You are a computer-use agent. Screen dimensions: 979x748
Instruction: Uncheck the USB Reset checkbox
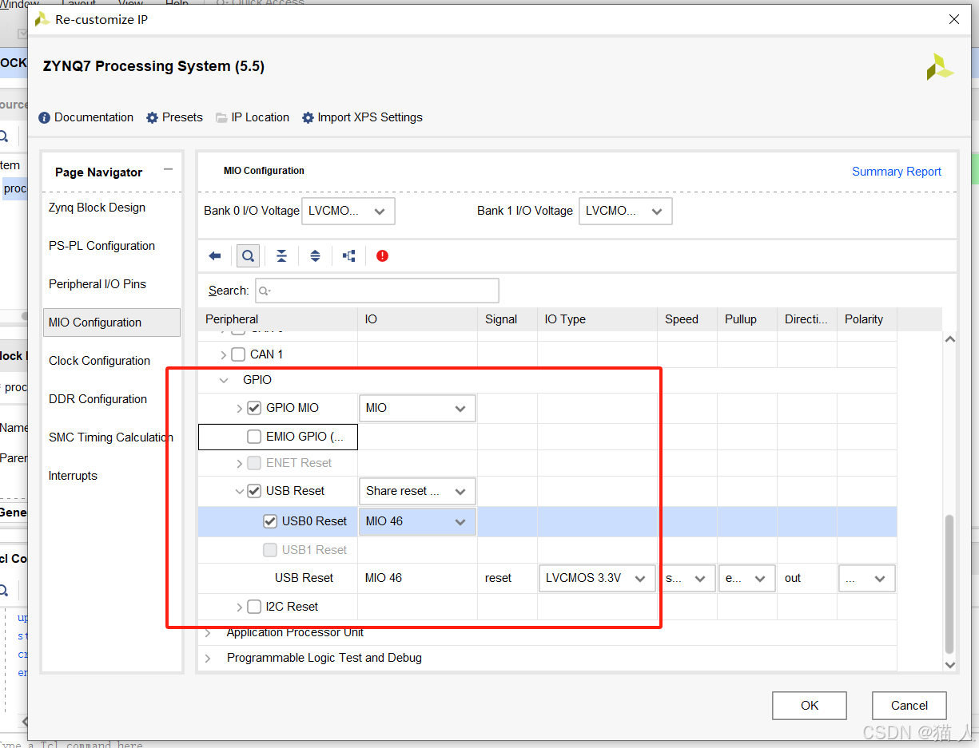(x=254, y=491)
